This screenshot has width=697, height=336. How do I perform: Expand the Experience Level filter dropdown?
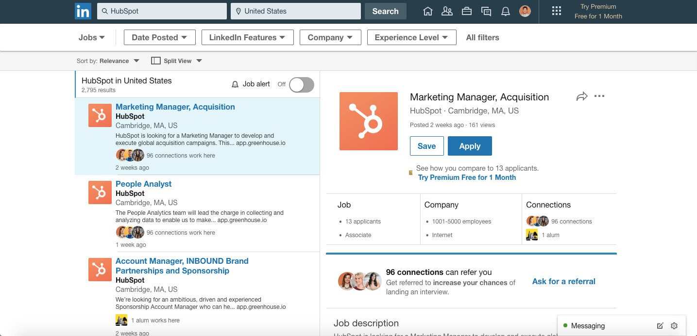click(x=411, y=37)
